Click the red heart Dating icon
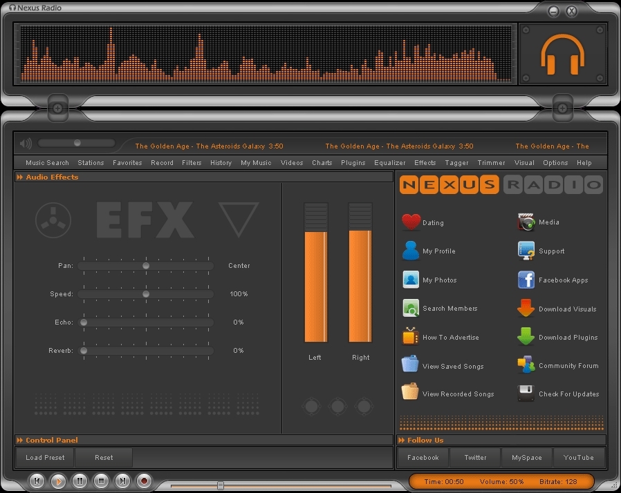621x493 pixels. [411, 222]
